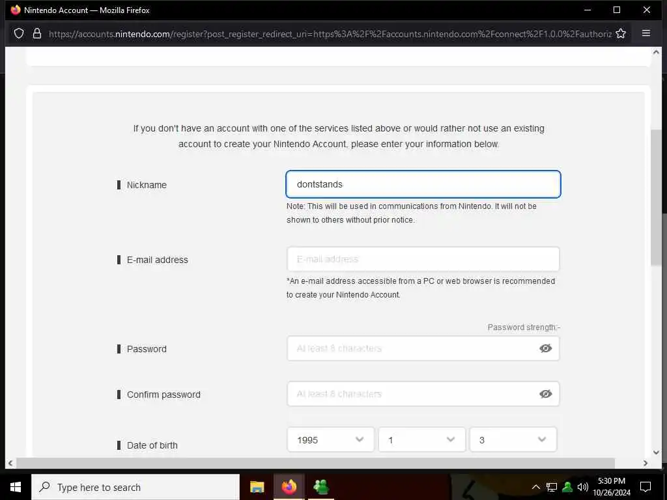Screen dimensions: 667x500
Task: Click the E-mail address label text
Action: 158,260
